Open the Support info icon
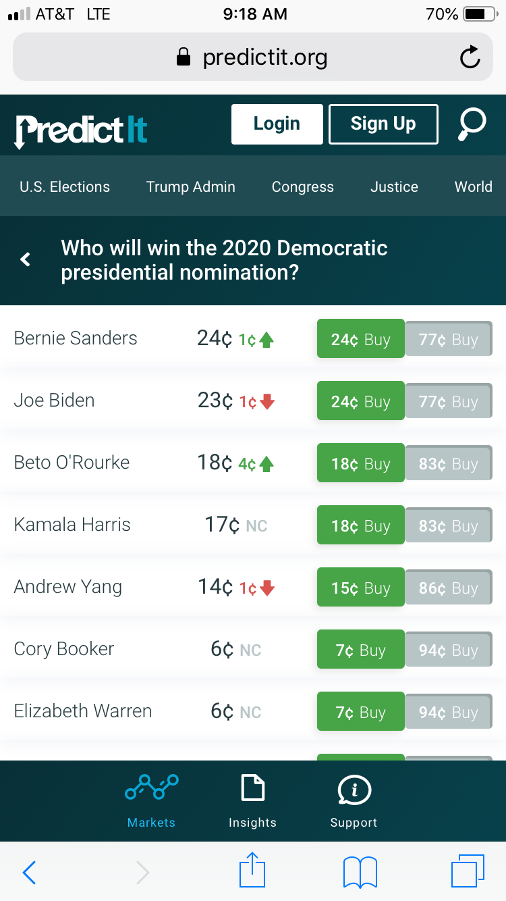 coord(354,789)
